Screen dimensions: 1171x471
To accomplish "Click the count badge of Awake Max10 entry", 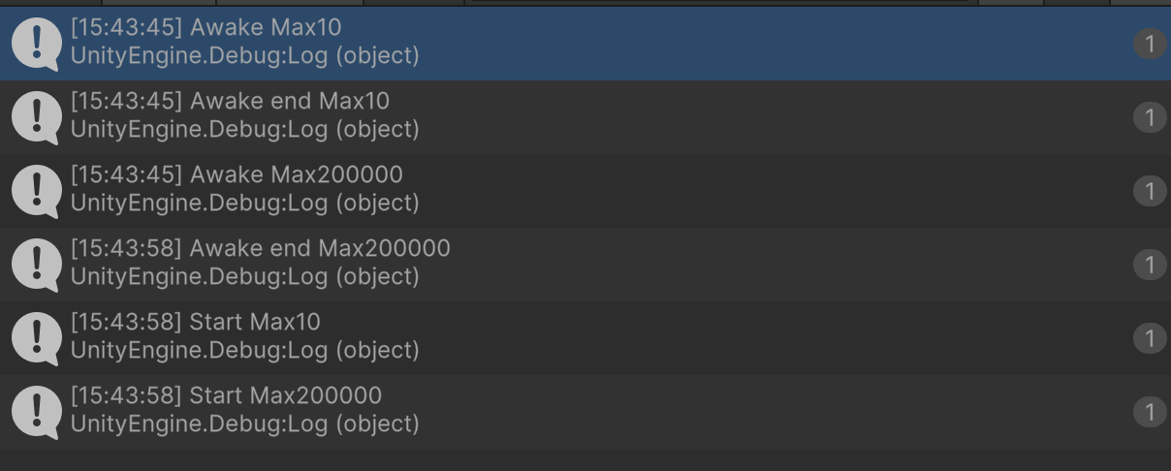I will point(1150,44).
